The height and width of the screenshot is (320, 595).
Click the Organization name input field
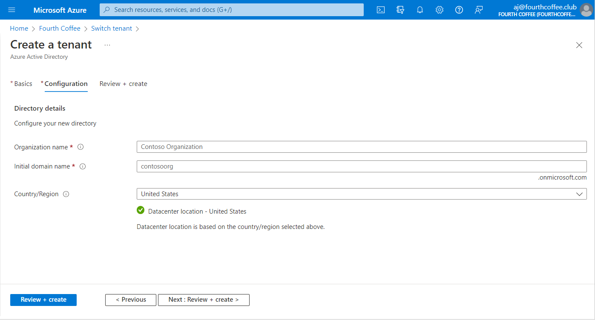(361, 147)
